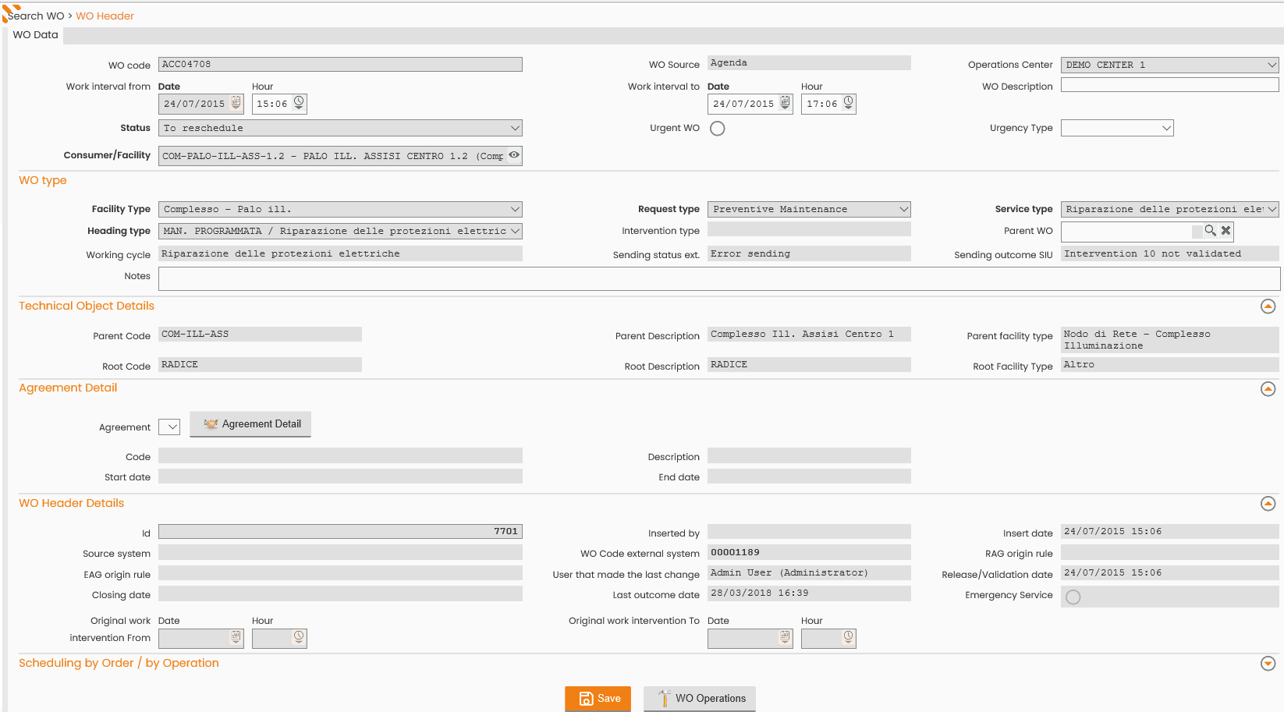Click Parent Description Complesso Ill. Assisi Centro 1
The width and height of the screenshot is (1284, 712).
point(809,334)
